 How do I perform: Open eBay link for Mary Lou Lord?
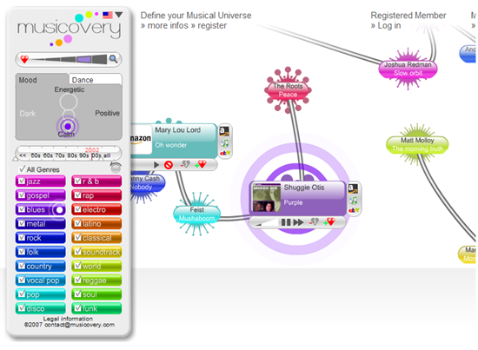pos(225,153)
